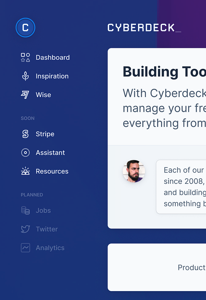Click the Building Too heading
Screen dimensions: 206x300
pyautogui.click(x=164, y=72)
